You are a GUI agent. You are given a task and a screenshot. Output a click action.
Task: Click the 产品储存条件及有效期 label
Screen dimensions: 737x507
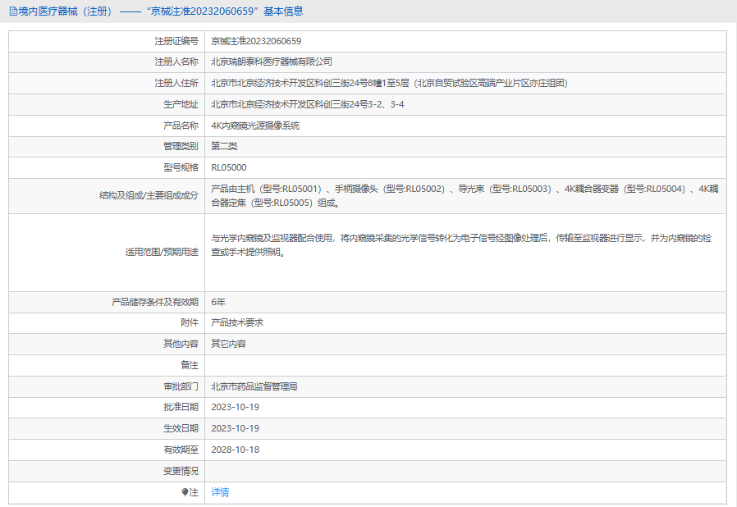[x=154, y=302]
